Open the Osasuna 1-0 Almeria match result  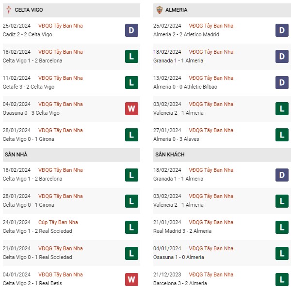178,257
